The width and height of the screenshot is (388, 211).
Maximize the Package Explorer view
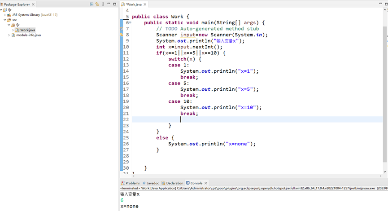pyautogui.click(x=114, y=4)
